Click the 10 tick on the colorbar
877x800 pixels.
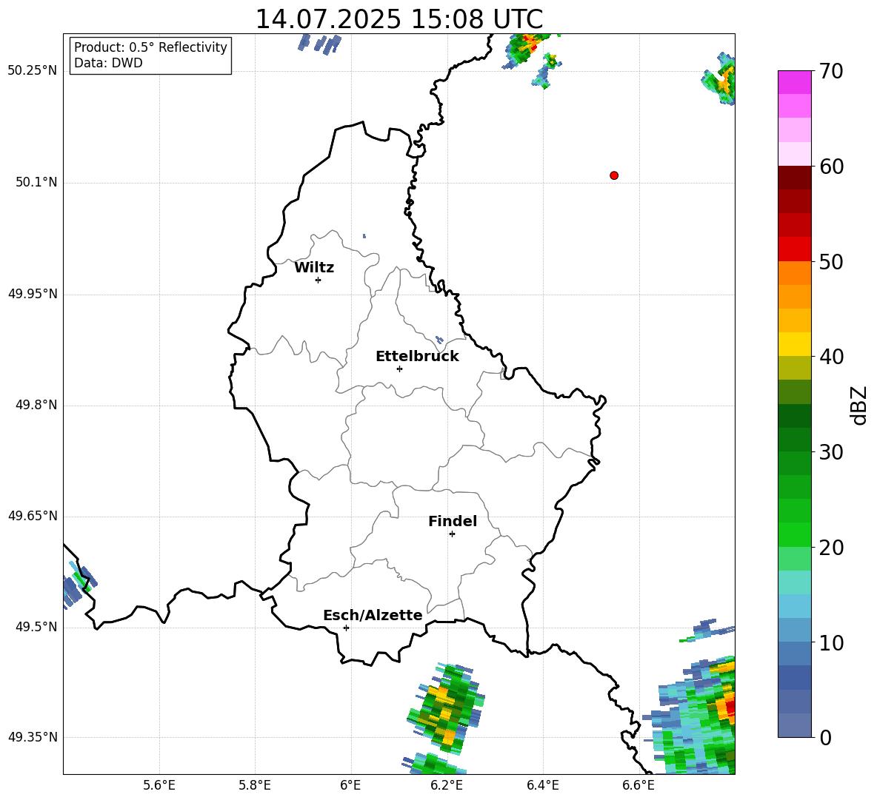click(831, 642)
